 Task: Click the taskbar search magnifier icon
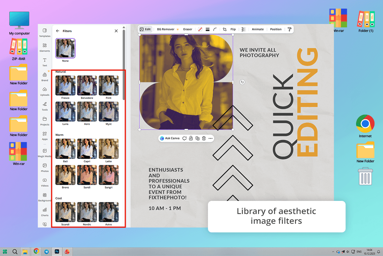(15, 252)
